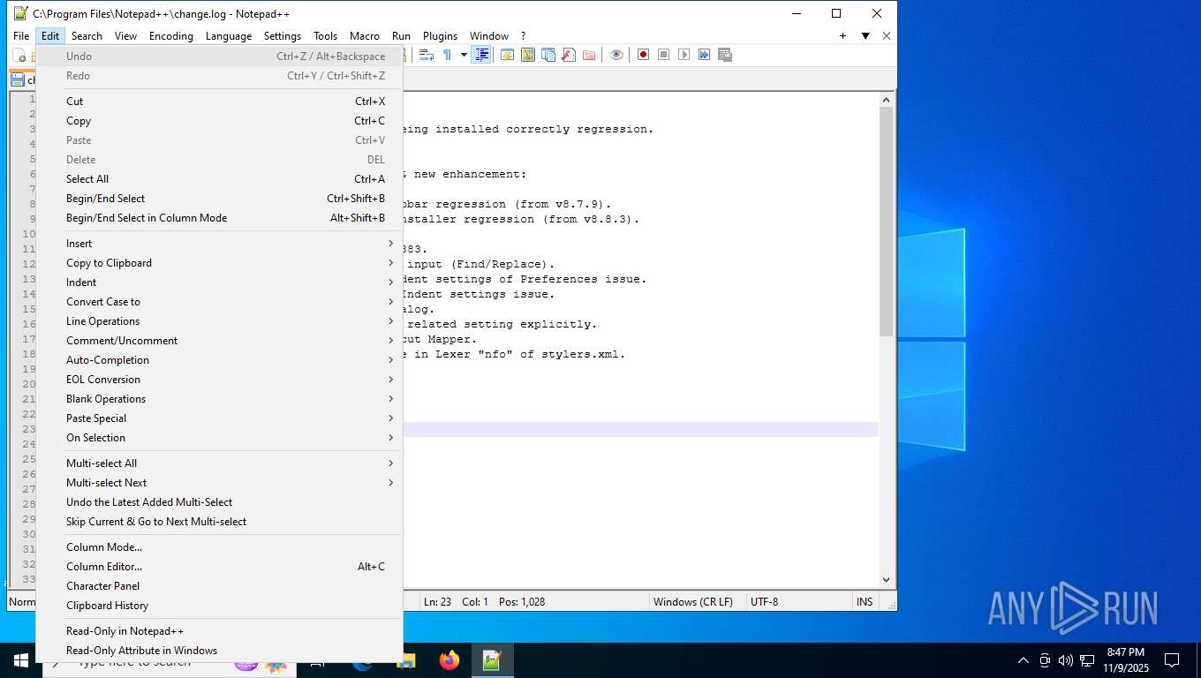Click Save Recorded Macro icon
Image resolution: width=1201 pixels, height=678 pixels.
point(725,55)
